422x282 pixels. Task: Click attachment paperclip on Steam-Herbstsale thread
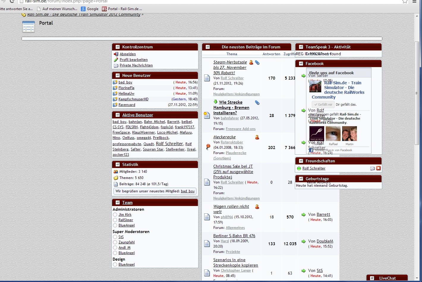(257, 62)
